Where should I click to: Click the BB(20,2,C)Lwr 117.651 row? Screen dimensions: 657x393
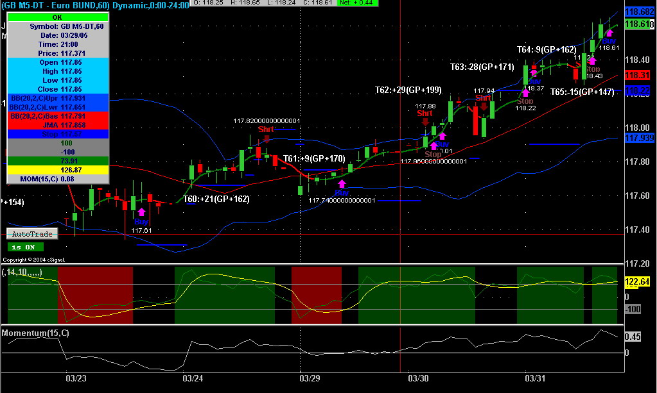click(58, 108)
